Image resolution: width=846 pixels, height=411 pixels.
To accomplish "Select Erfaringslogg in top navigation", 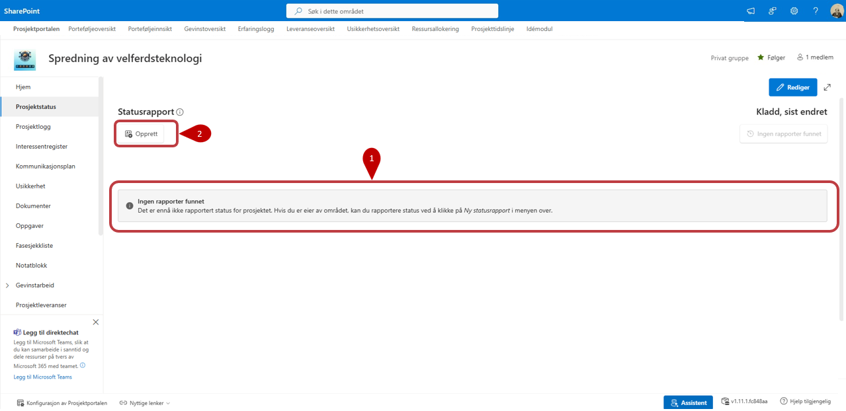I will [x=256, y=29].
